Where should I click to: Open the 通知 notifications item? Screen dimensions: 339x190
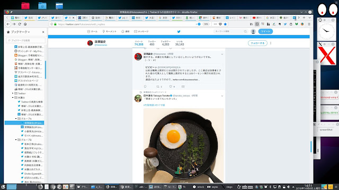point(126,32)
